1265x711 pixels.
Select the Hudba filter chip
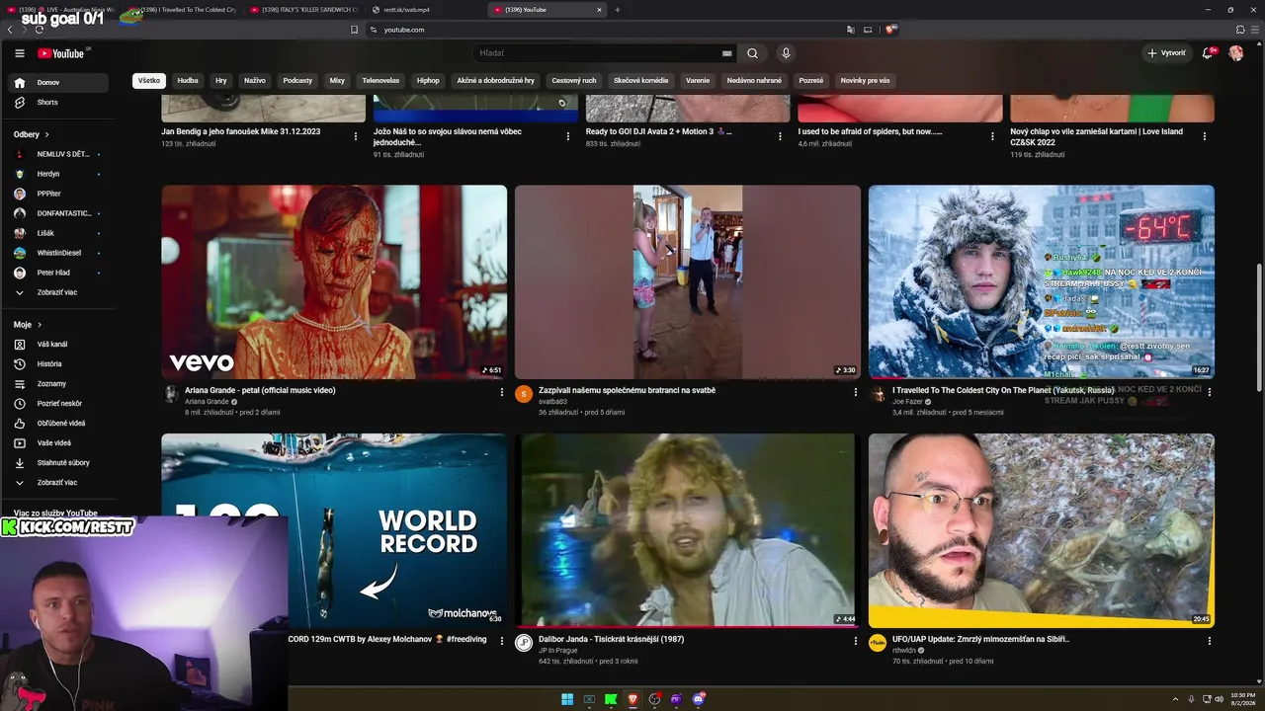(188, 81)
